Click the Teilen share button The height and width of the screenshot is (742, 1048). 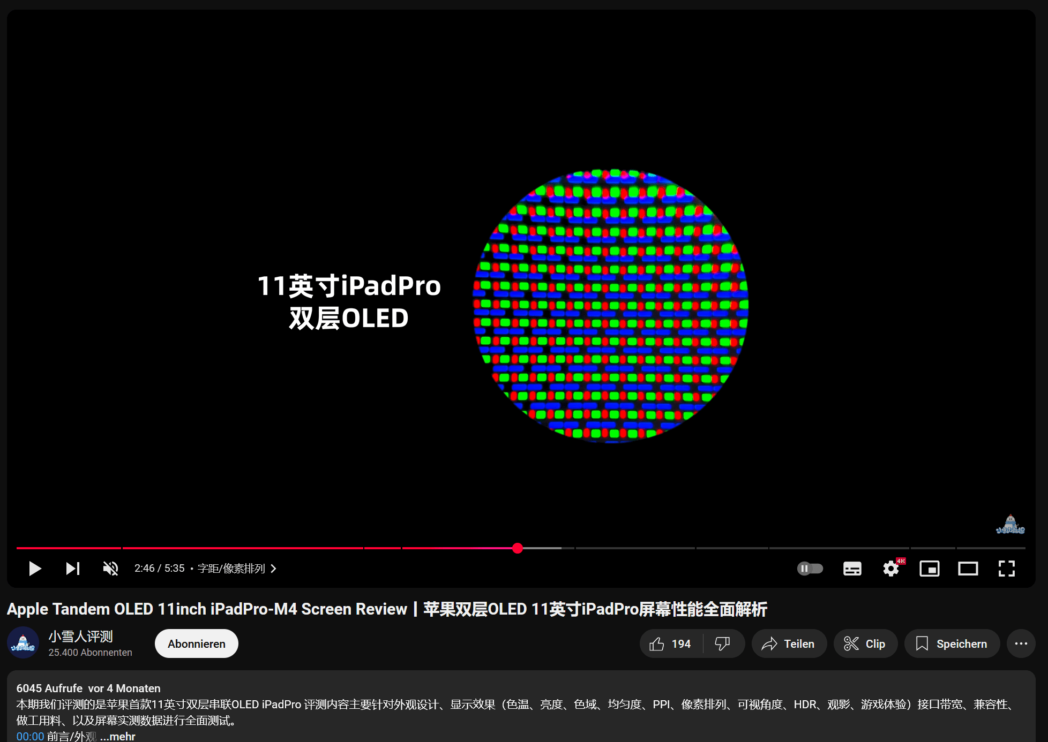789,643
